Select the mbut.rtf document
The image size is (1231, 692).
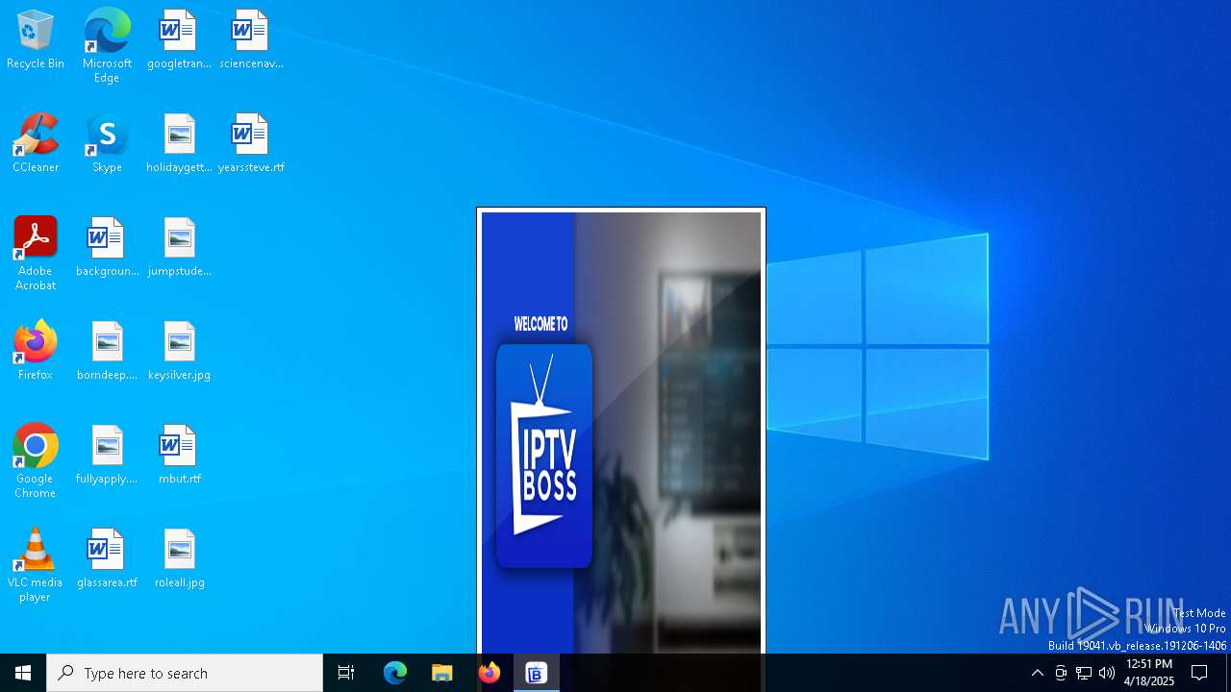tap(179, 455)
